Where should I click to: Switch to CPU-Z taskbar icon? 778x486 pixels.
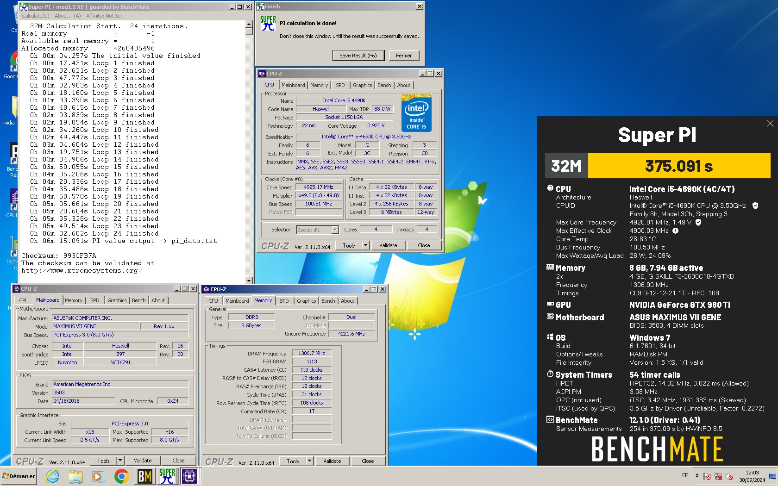189,476
